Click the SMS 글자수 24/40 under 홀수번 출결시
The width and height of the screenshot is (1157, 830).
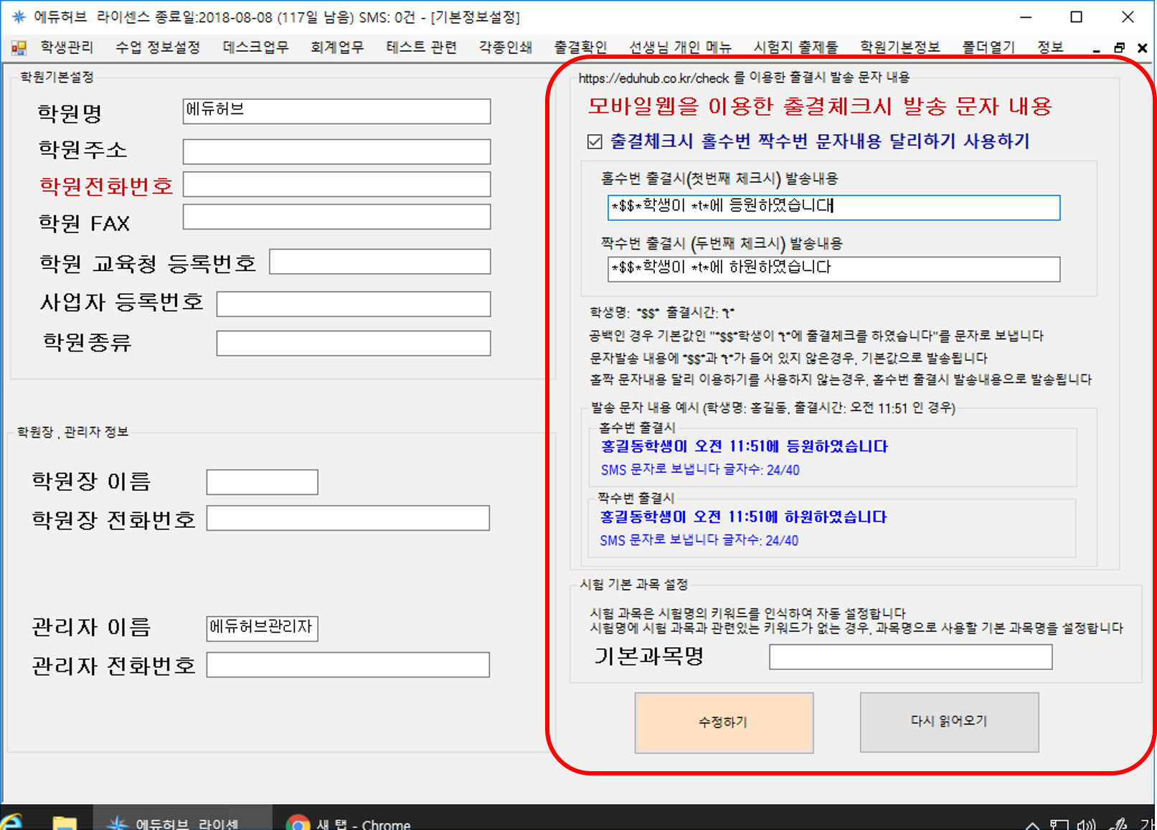tap(700, 470)
